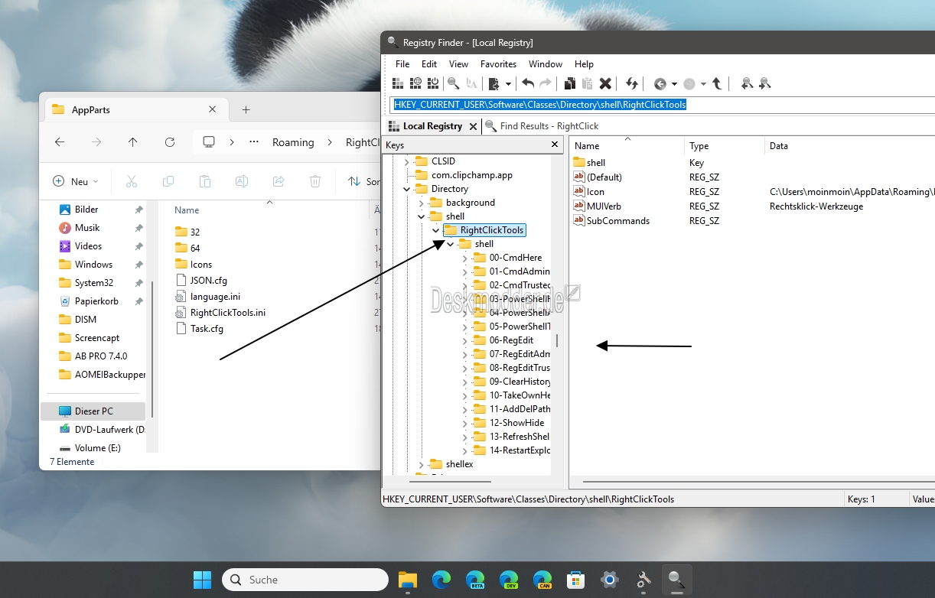Image resolution: width=935 pixels, height=598 pixels.
Task: Click the network registry toolbar icon
Action: pyautogui.click(x=415, y=83)
